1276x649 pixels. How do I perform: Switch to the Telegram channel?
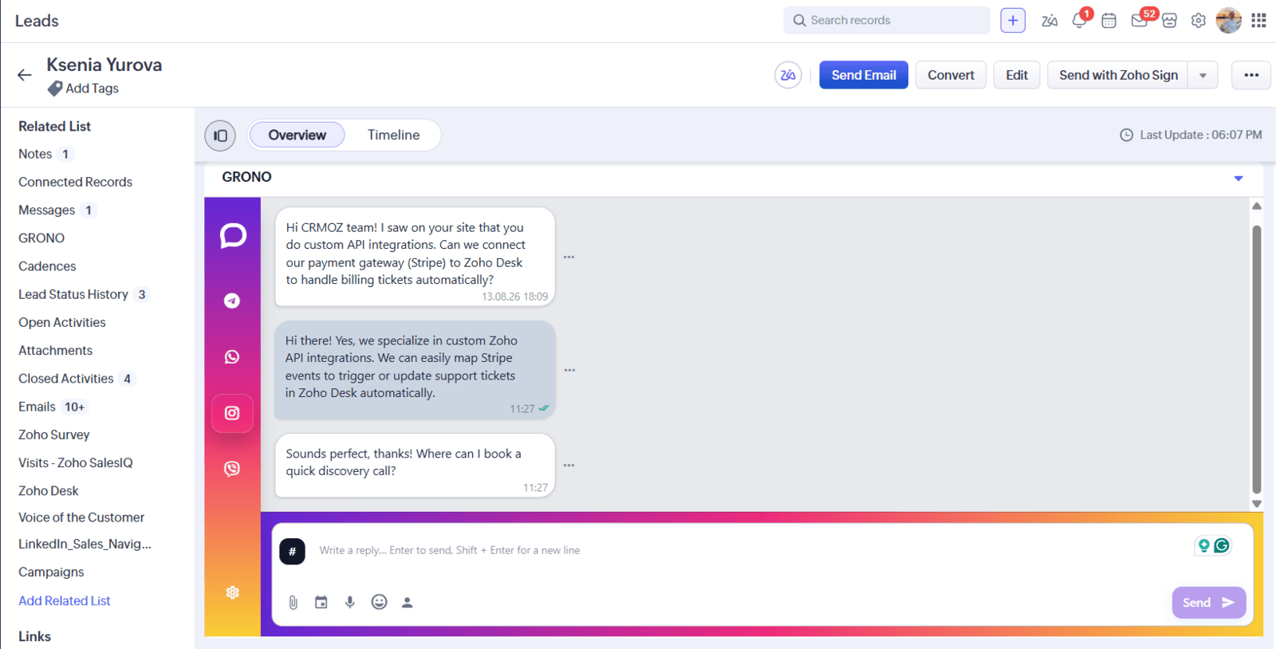232,301
